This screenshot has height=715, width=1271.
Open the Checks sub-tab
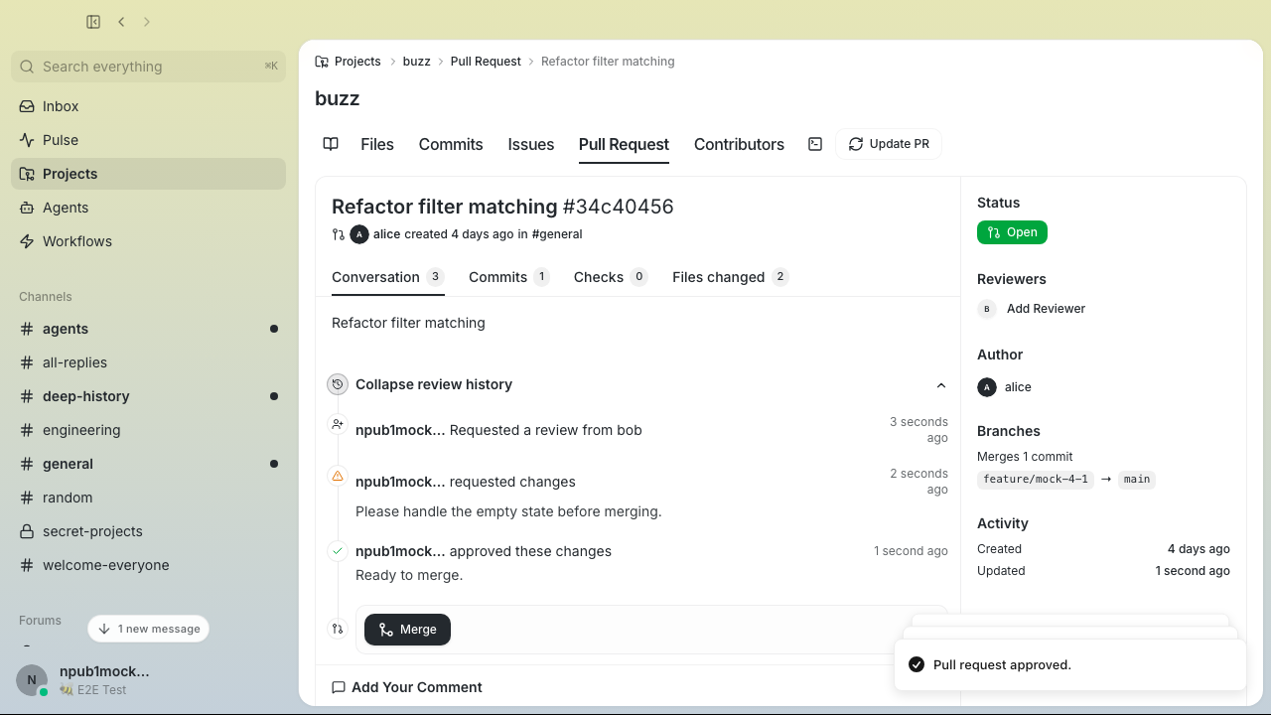[x=610, y=277]
